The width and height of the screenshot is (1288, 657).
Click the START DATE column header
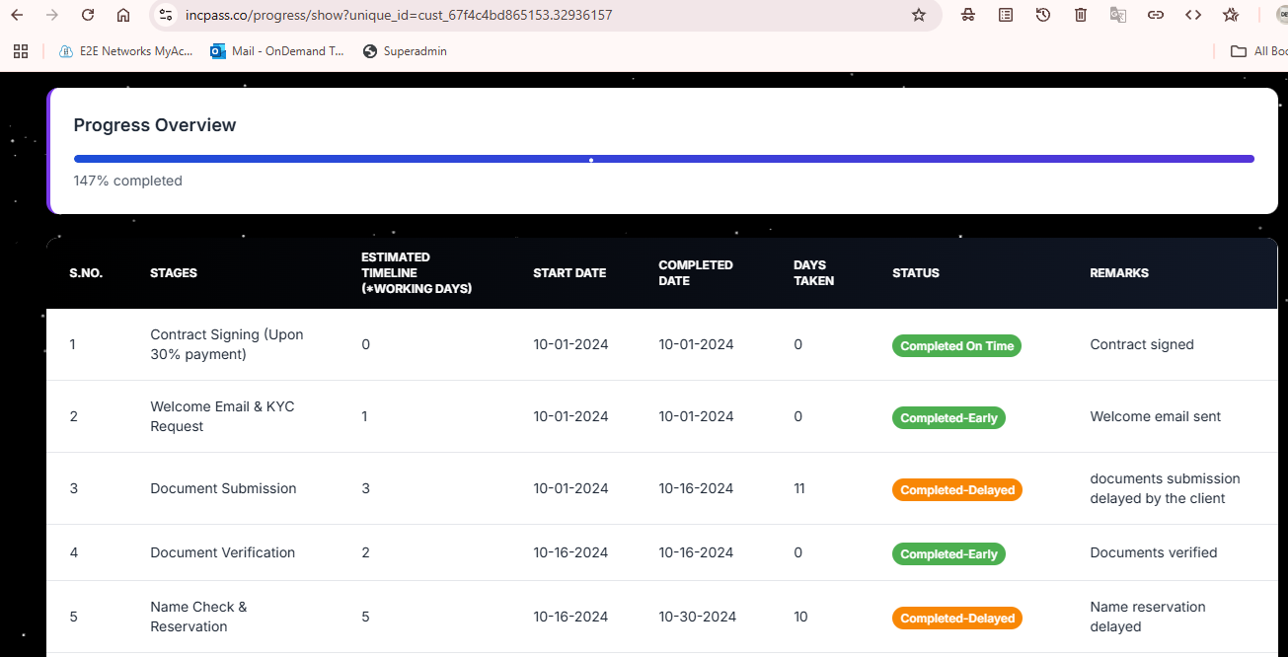point(569,273)
